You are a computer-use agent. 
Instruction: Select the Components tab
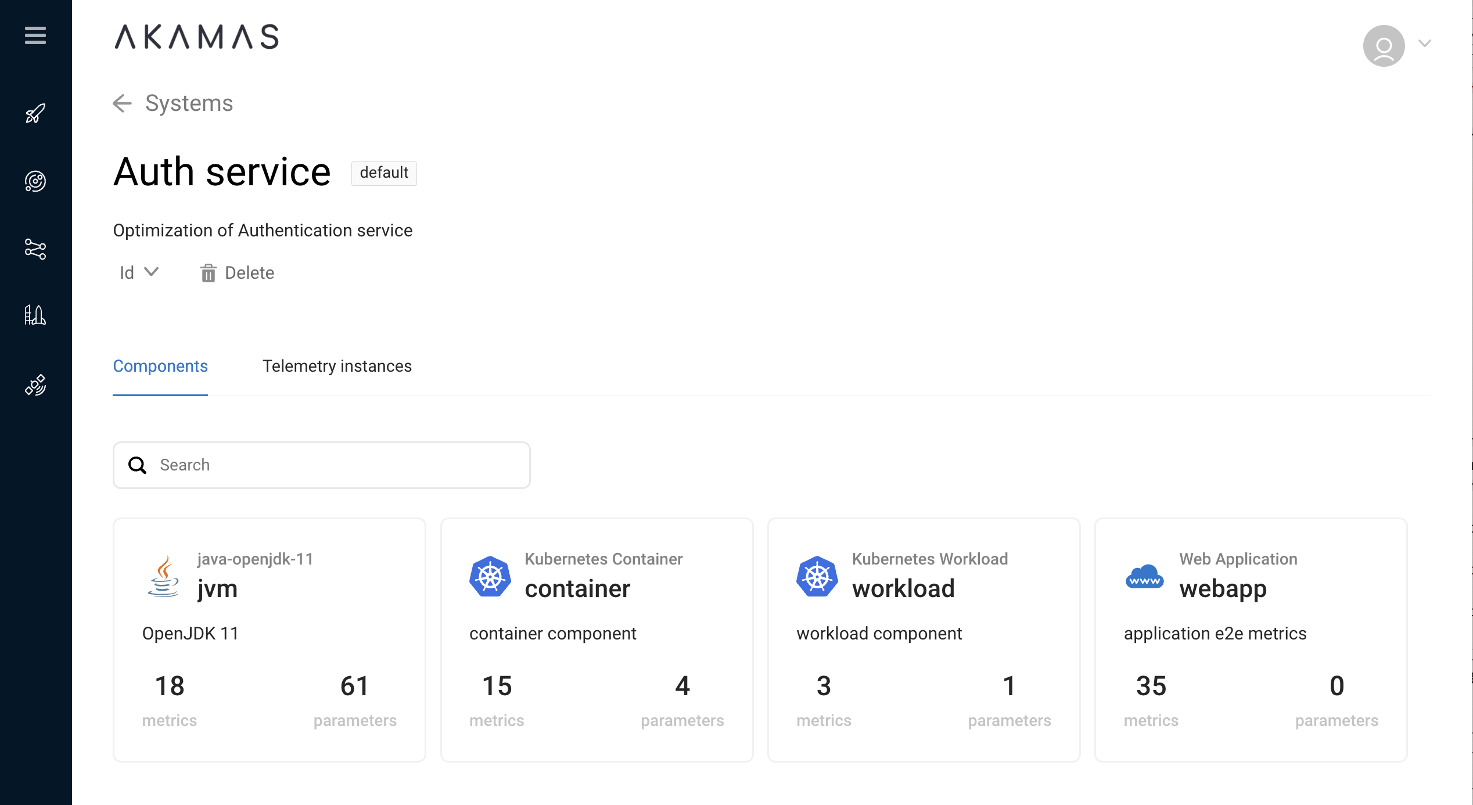coord(160,366)
